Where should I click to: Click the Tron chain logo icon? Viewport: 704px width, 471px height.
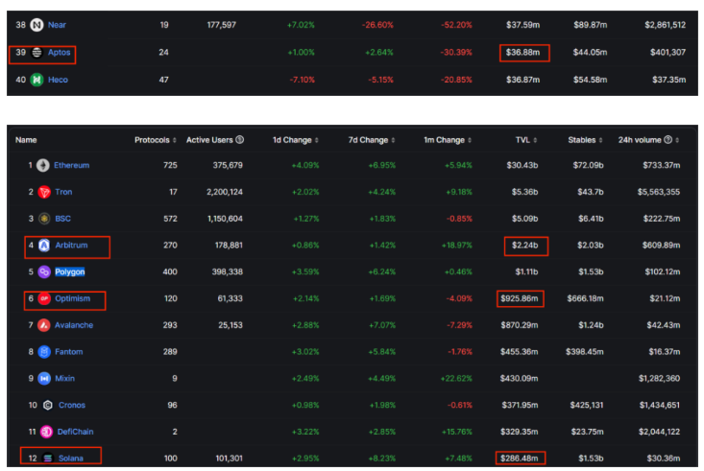[44, 192]
